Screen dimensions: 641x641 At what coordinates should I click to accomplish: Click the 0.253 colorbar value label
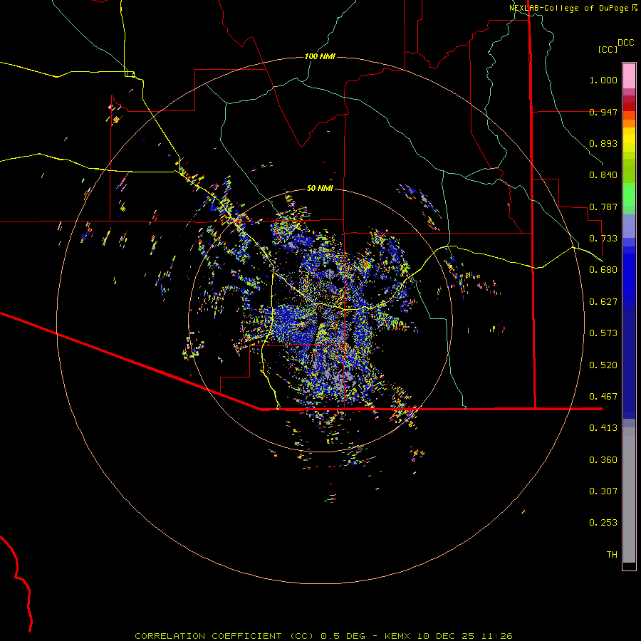[x=603, y=523]
